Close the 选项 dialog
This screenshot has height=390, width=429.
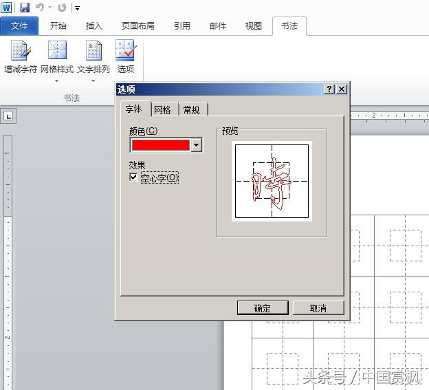click(x=342, y=89)
